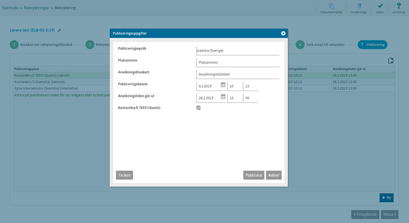Click the Föregående button

[x=365, y=214]
